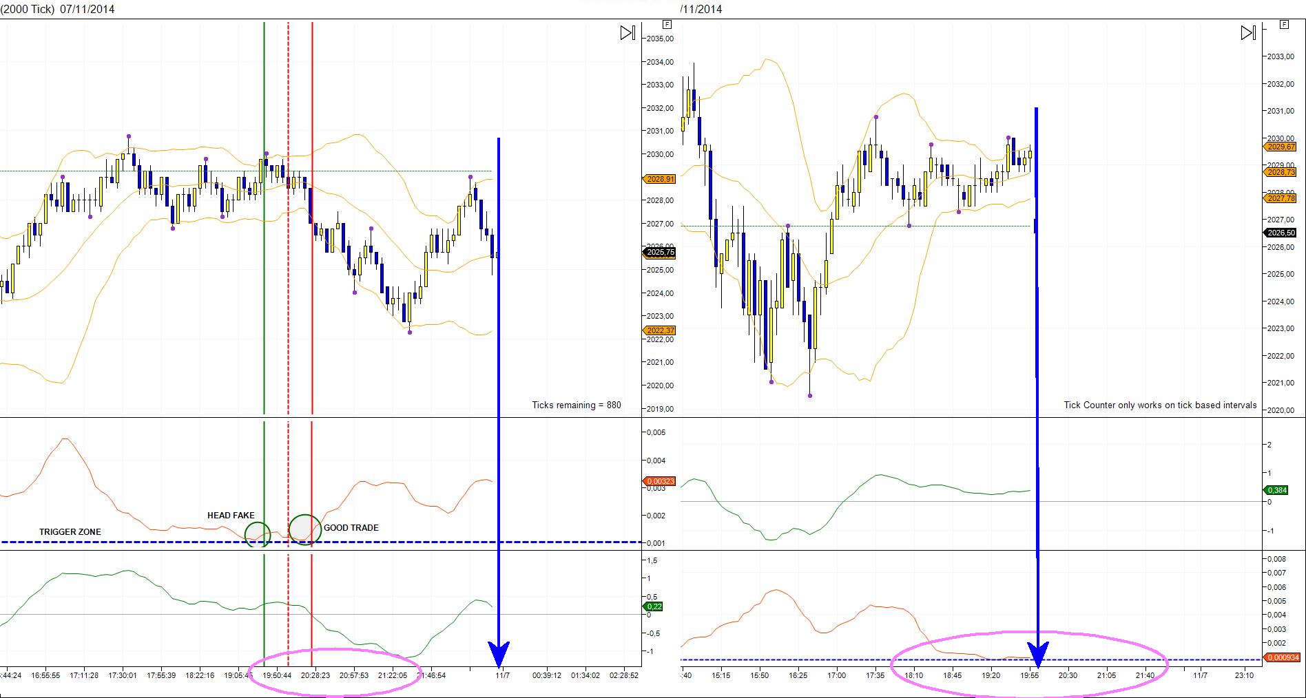Click the 2035,00 price level on left axis
1306x698 pixels.
660,39
